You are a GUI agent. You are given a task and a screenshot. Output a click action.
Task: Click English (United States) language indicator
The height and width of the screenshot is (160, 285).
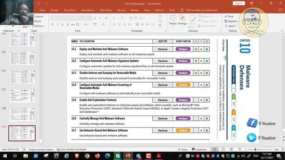pos(41,149)
